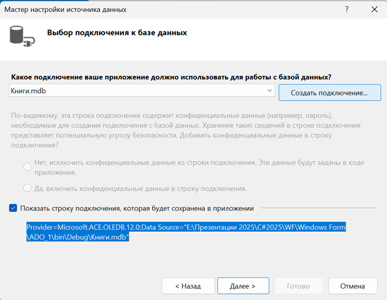Click the help question mark icon

click(347, 9)
